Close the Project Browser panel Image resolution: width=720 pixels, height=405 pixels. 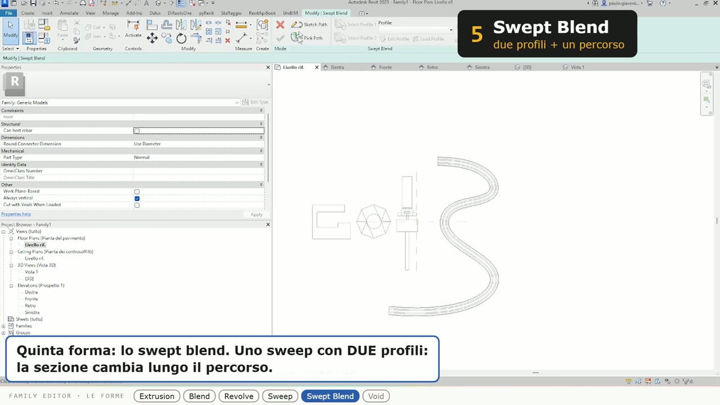point(268,224)
